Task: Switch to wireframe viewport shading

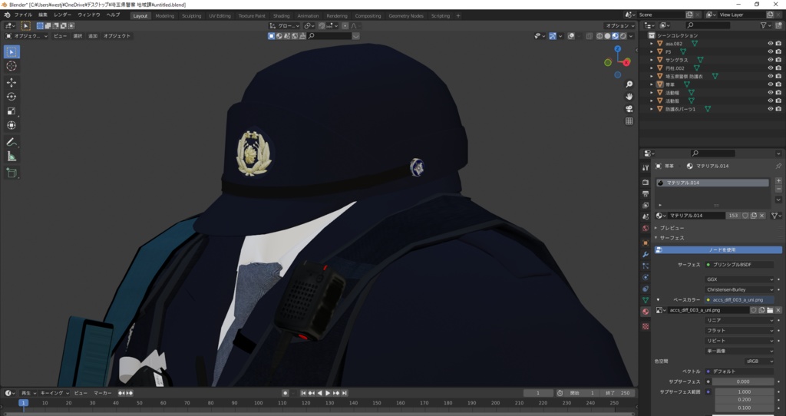Action: click(x=600, y=36)
